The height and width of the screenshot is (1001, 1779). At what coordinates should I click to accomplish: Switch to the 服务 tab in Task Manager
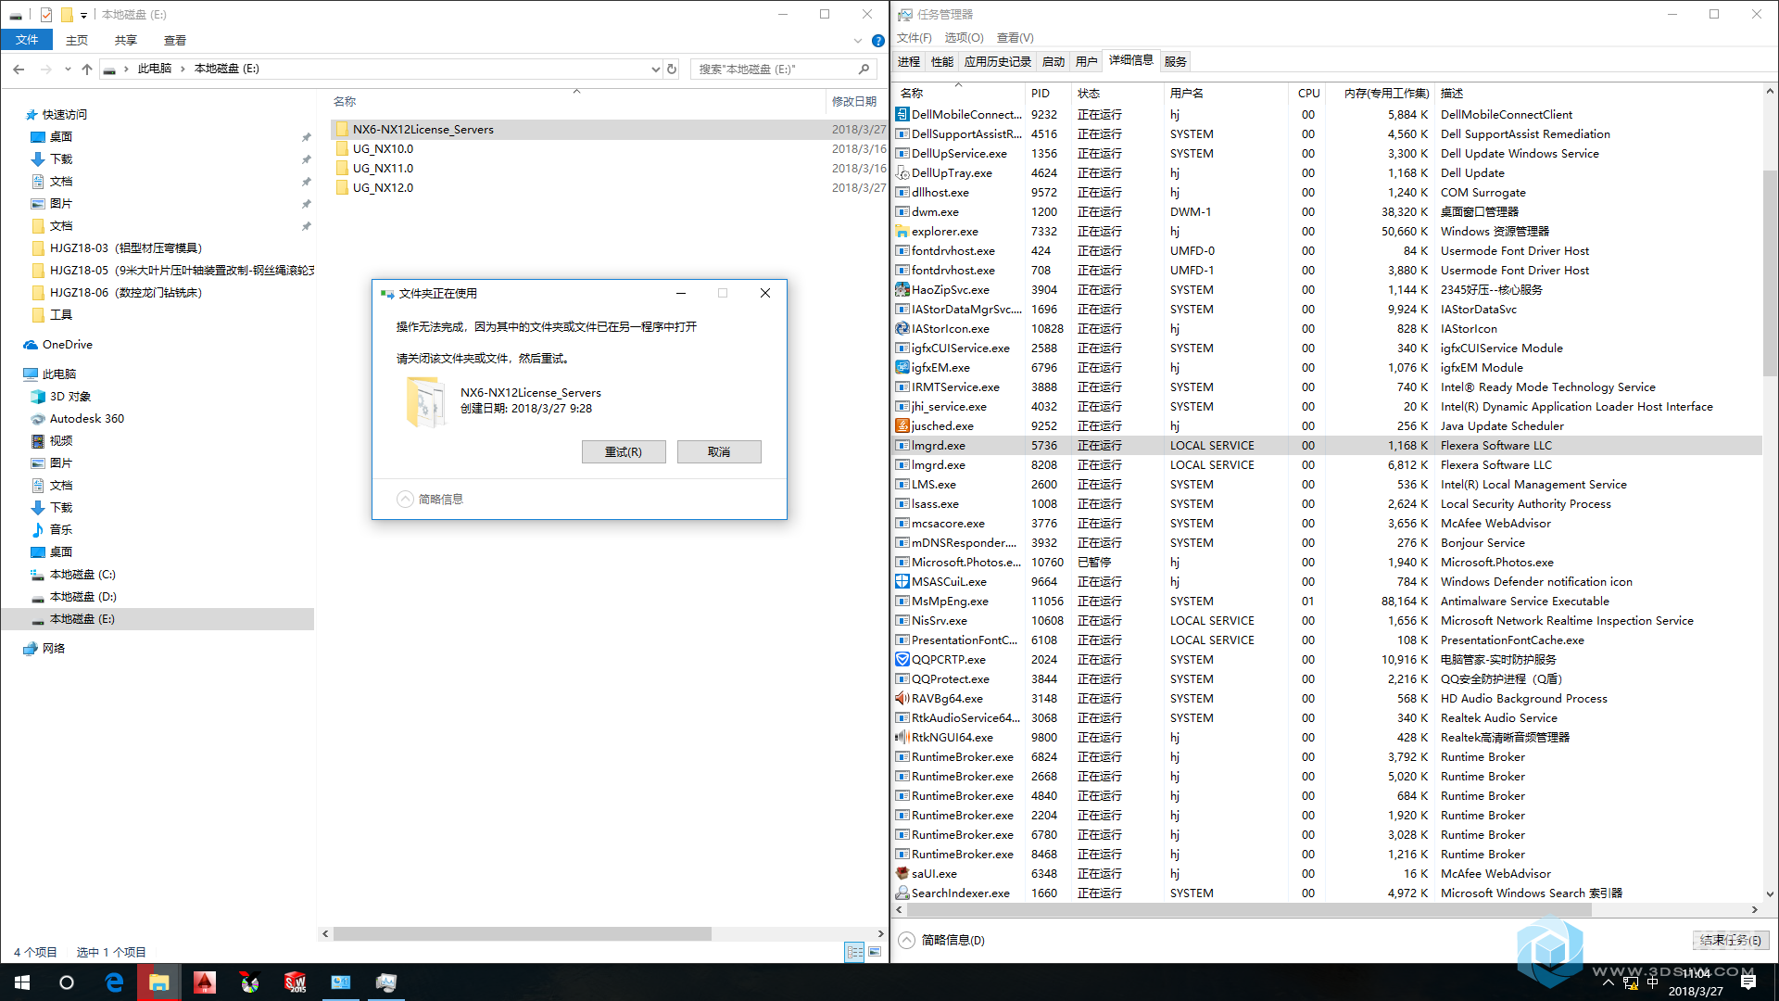(x=1176, y=61)
